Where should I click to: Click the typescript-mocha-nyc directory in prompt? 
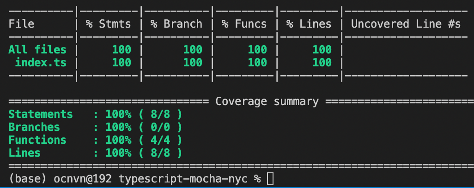(x=183, y=179)
